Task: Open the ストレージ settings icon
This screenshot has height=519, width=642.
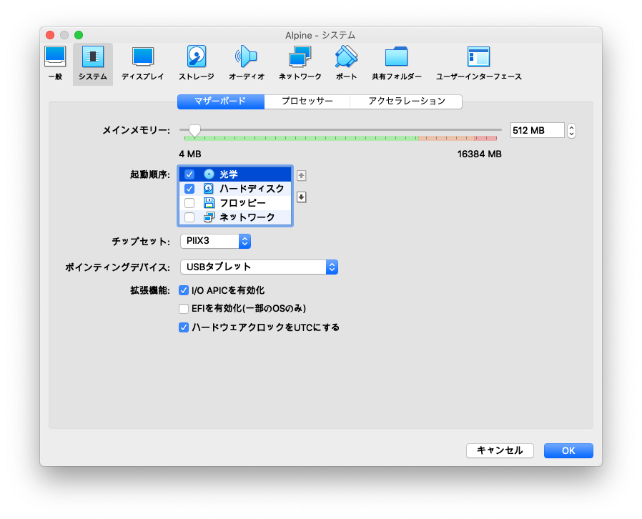Action: pos(197,64)
